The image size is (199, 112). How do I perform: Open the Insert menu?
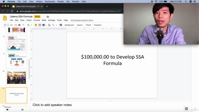coord(29,20)
